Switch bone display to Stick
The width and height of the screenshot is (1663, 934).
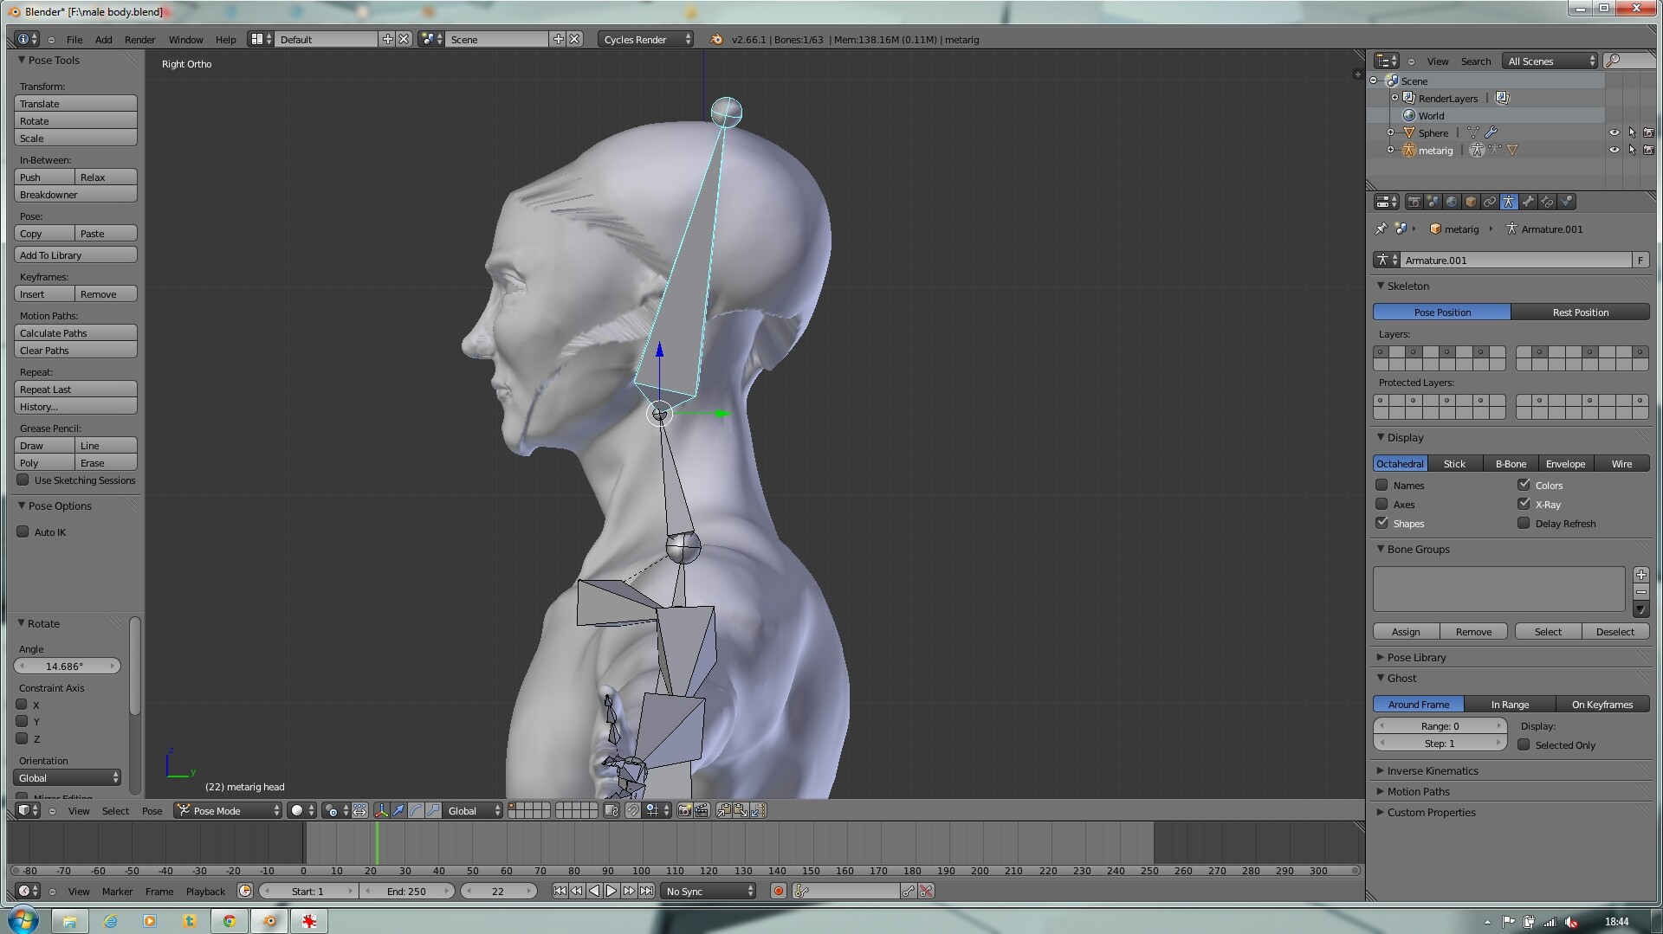coord(1455,464)
